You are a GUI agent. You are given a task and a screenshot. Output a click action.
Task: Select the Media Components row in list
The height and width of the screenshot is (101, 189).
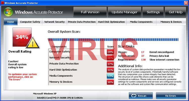(x=82, y=76)
